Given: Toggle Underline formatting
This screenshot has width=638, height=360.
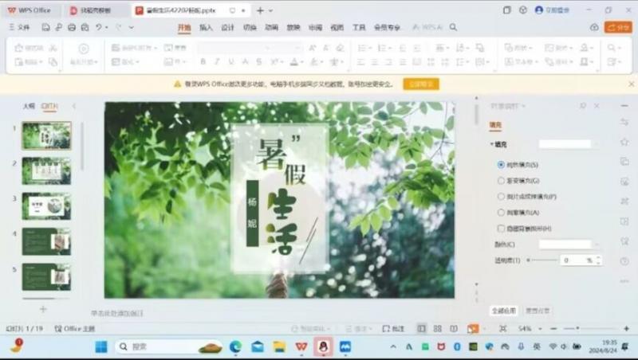Looking at the screenshot, I should [231, 62].
